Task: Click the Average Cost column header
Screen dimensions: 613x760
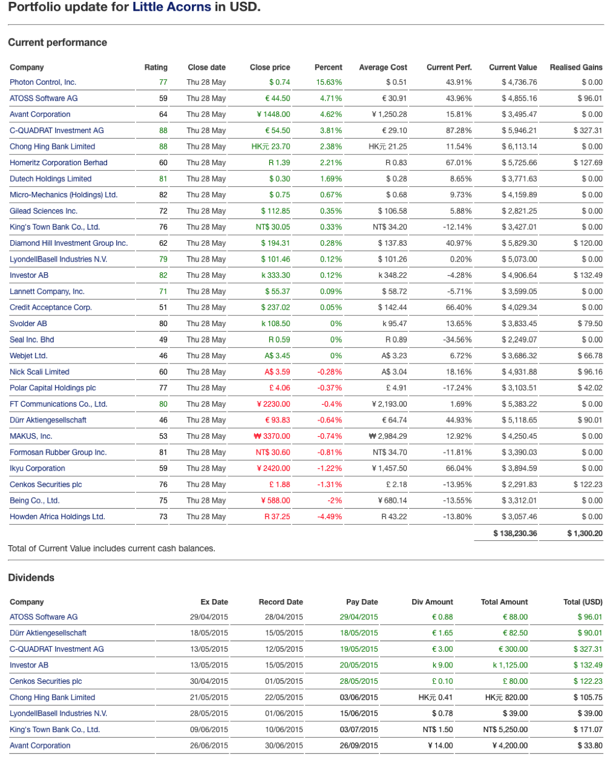Action: 383,67
